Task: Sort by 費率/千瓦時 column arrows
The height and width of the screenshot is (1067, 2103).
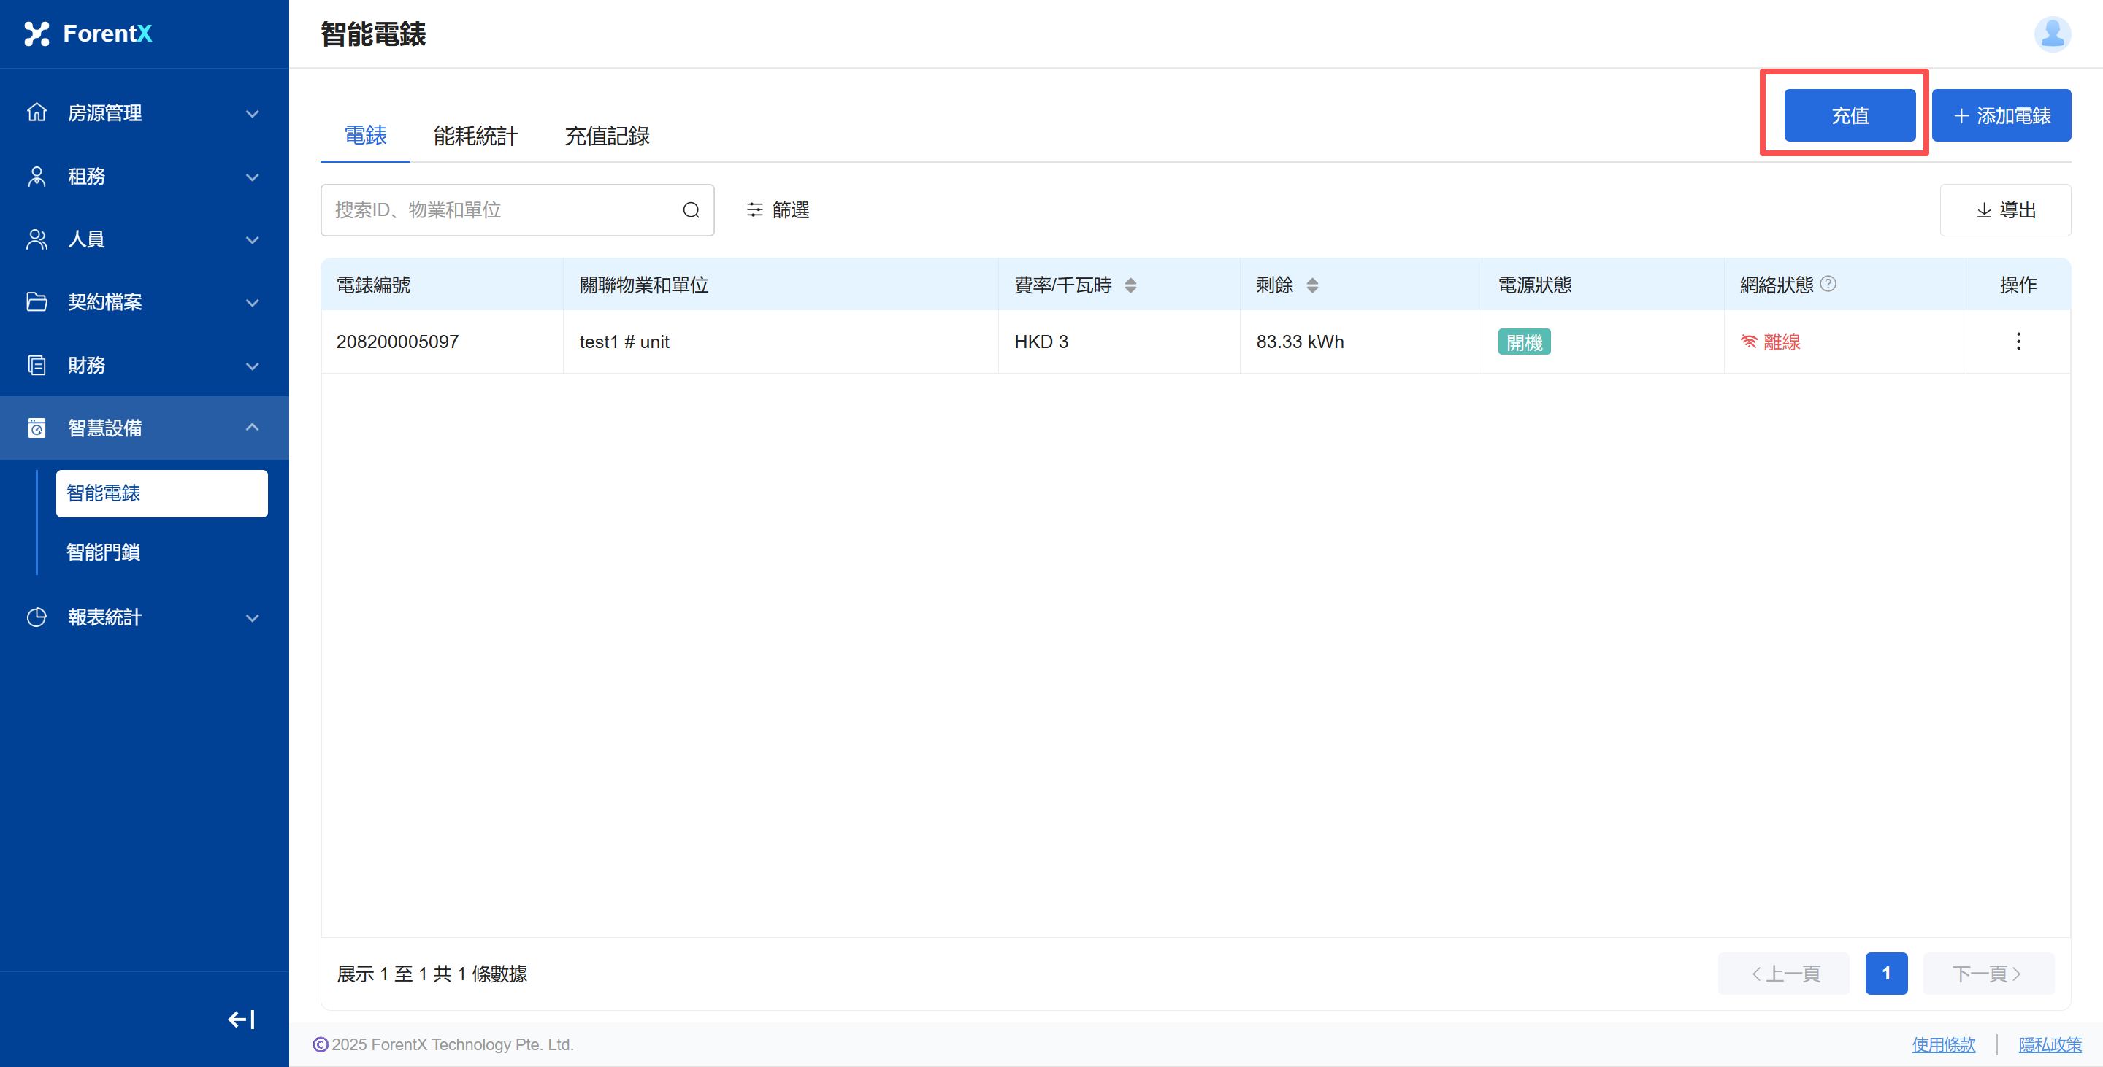Action: tap(1130, 285)
